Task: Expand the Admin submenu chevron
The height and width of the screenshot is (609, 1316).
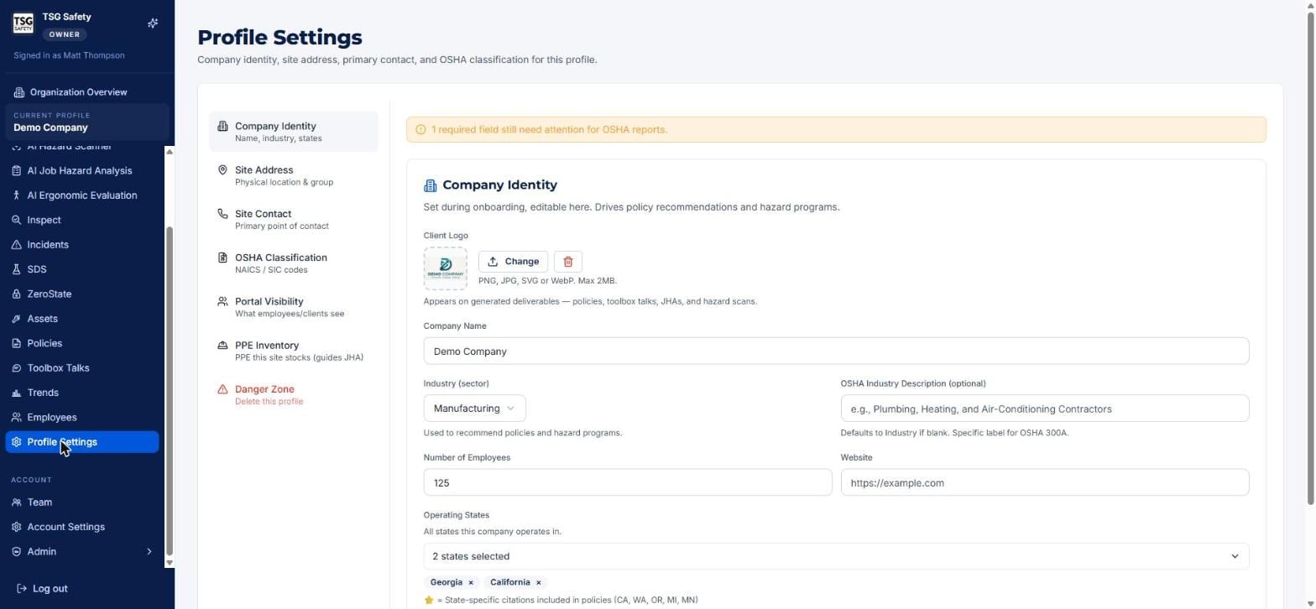Action: pos(149,552)
